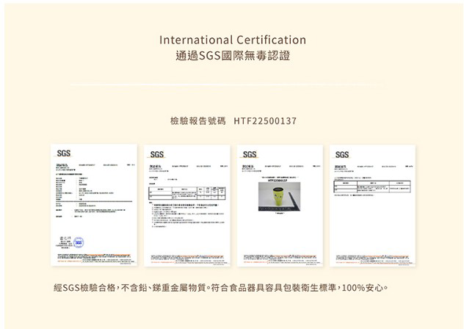Click the 檢驗報告號碼 label
Screen dimensions: 464x329
pyautogui.click(x=197, y=120)
